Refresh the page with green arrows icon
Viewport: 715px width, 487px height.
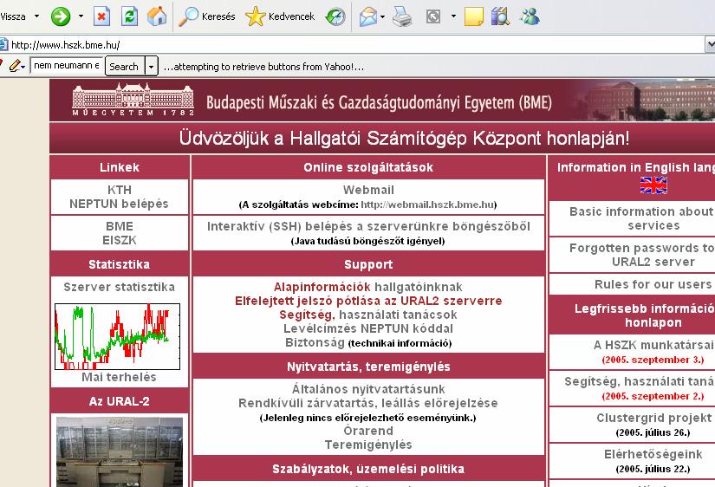(129, 16)
